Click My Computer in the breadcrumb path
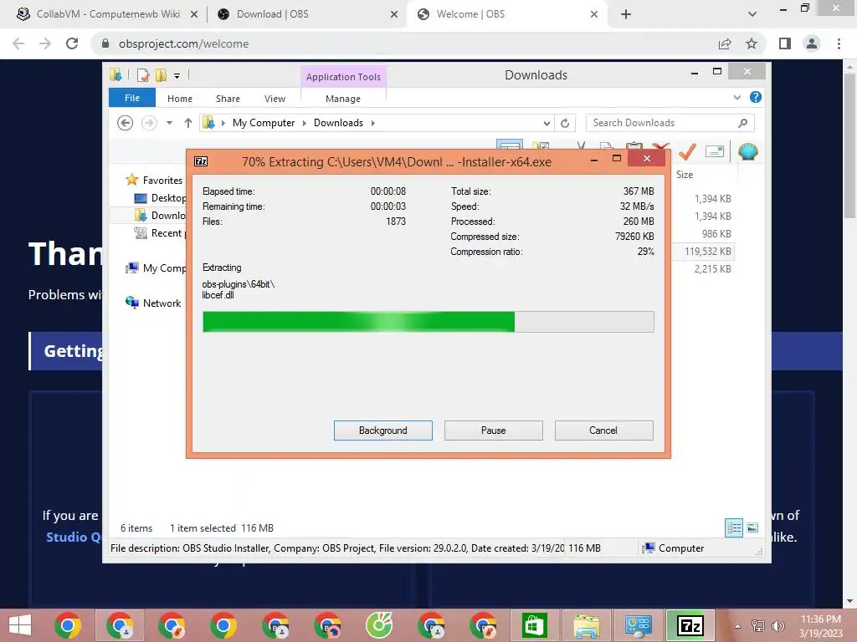 coord(264,123)
